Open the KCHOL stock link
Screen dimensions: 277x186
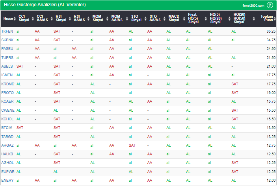click(x=7, y=119)
